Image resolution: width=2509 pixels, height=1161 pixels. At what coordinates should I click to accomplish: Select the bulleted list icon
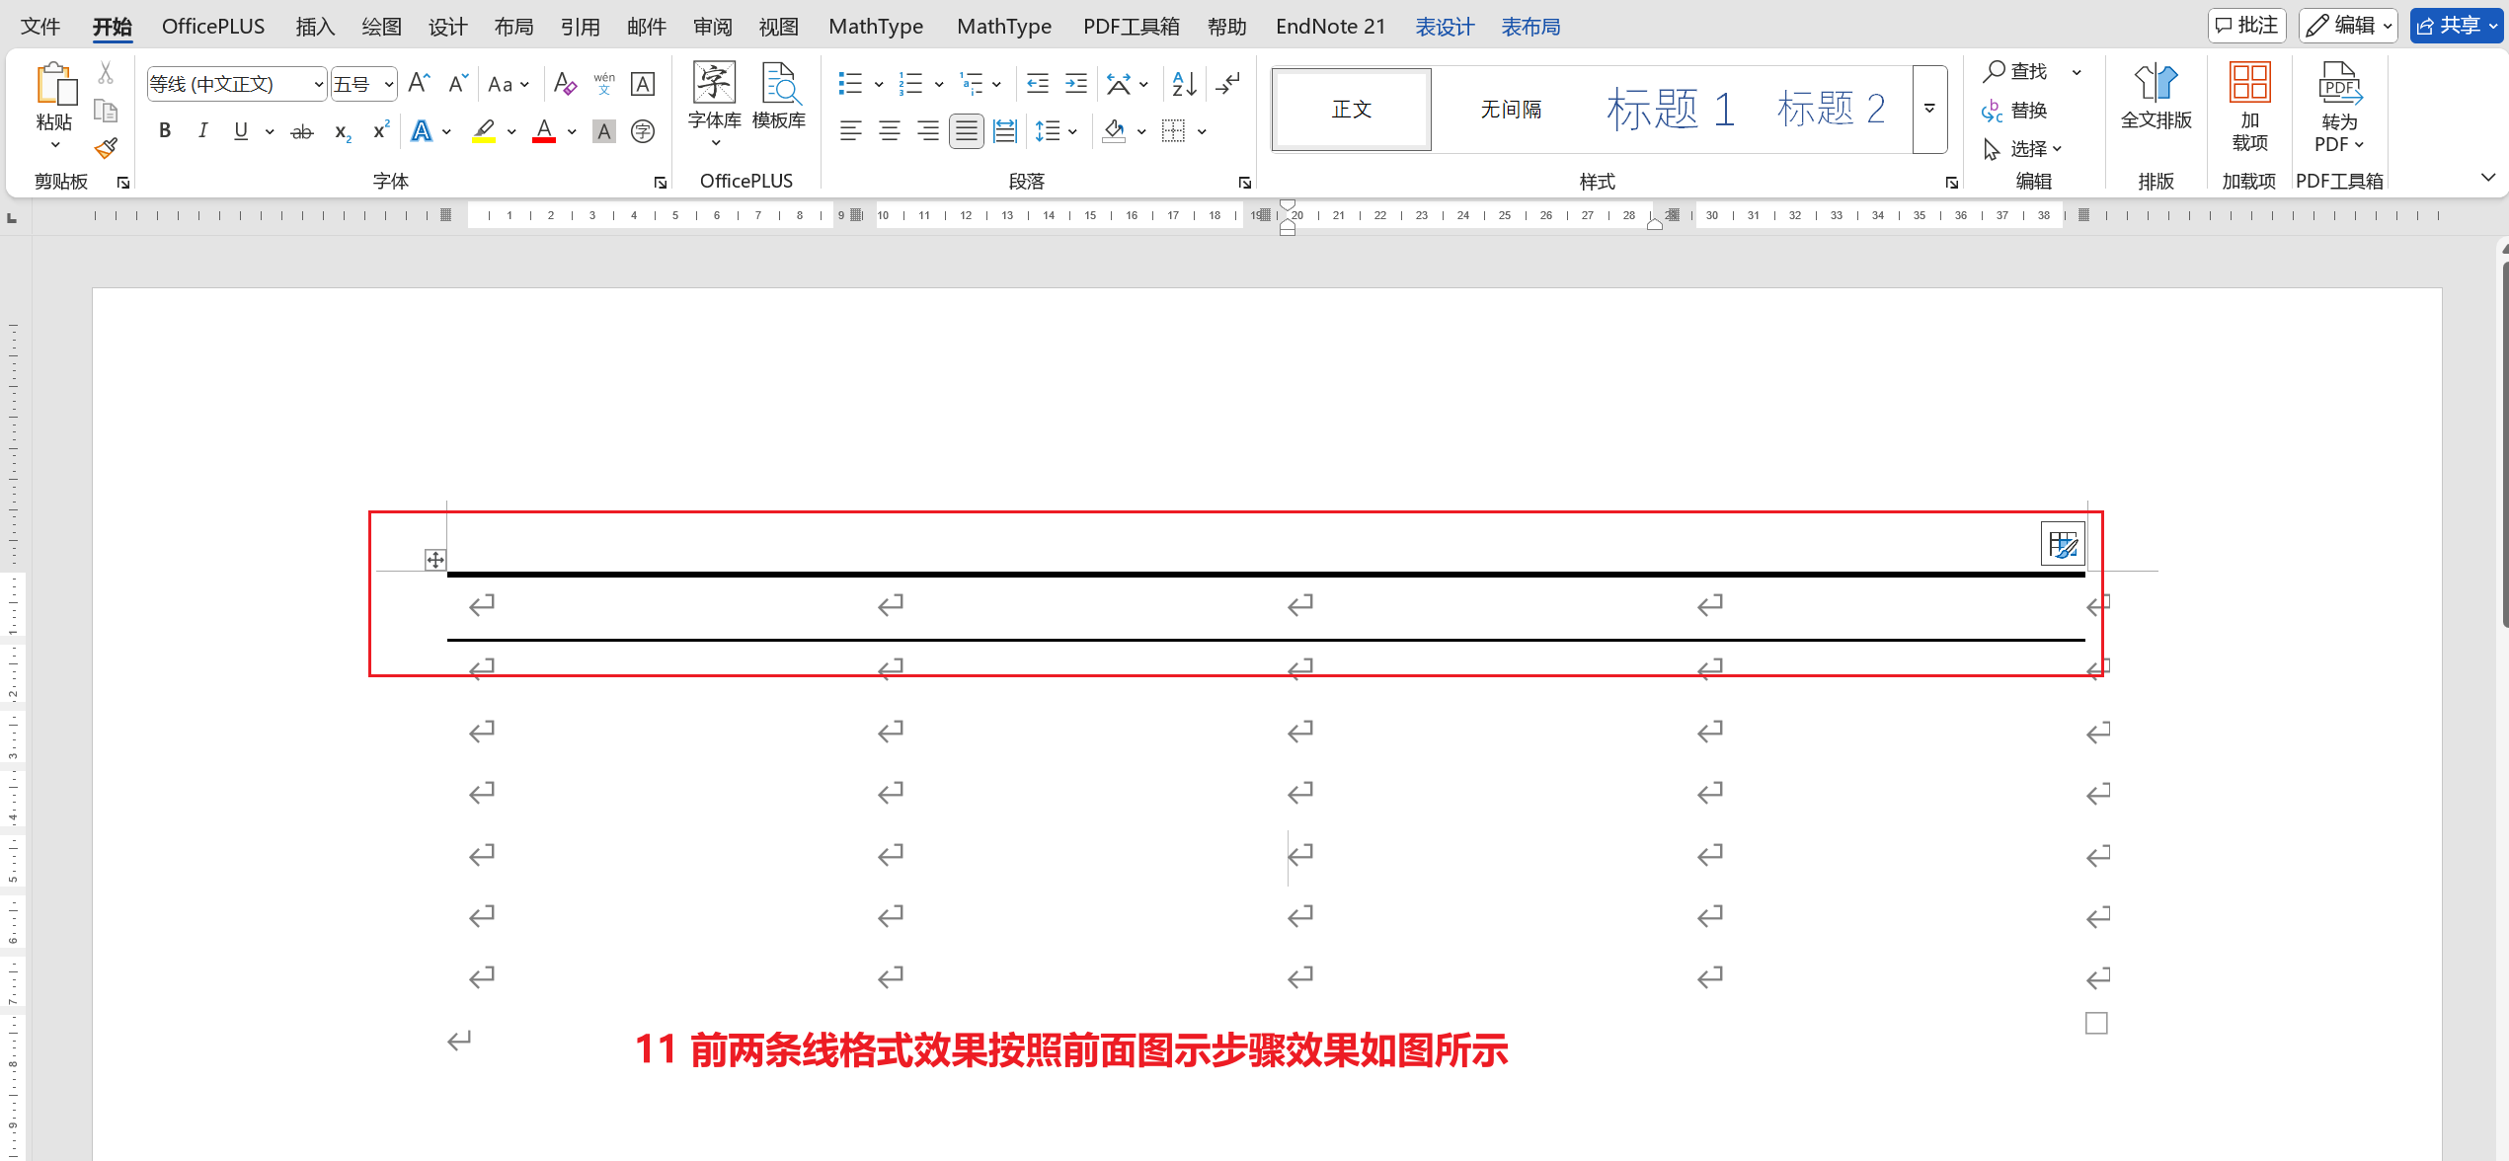pyautogui.click(x=850, y=84)
